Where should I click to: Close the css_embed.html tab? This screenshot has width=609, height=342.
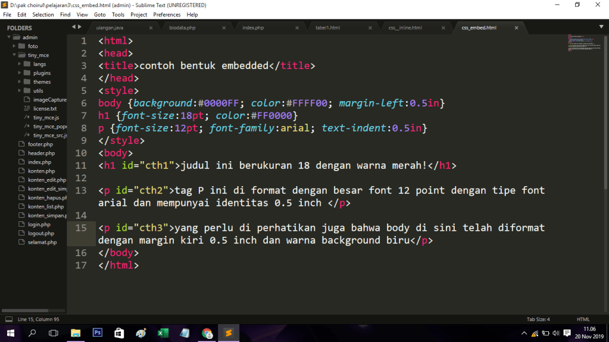coord(516,28)
